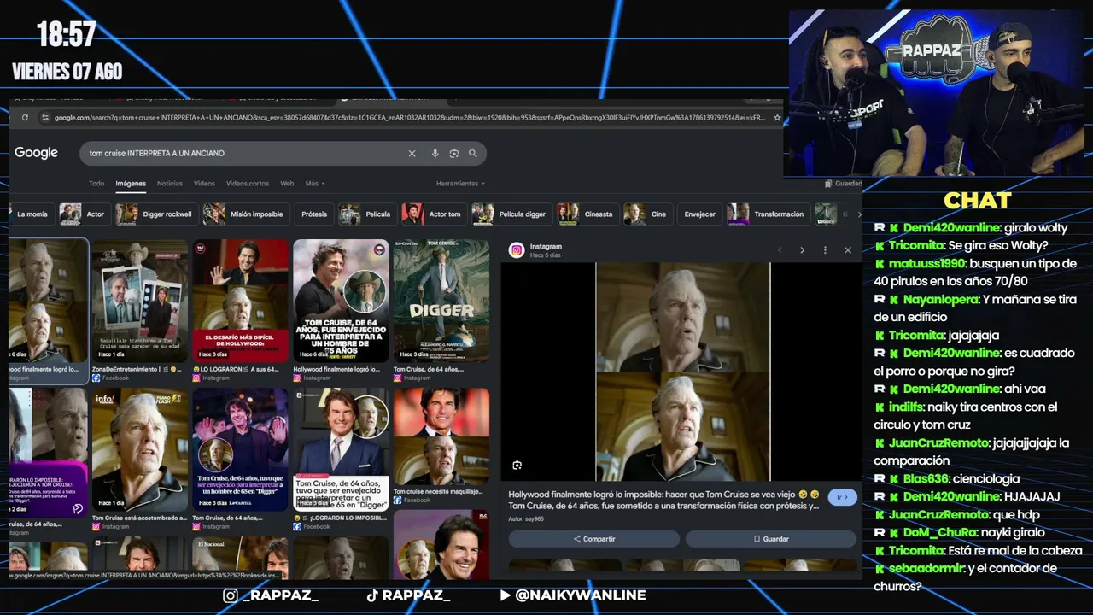This screenshot has width=1093, height=615.
Task: Save the image with Guardar button
Action: [771, 539]
